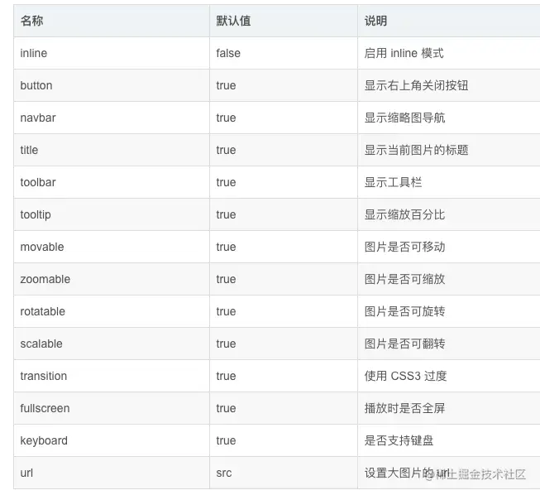Click the 'true' value in the zoomable row
The height and width of the screenshot is (495, 540).
(x=226, y=279)
